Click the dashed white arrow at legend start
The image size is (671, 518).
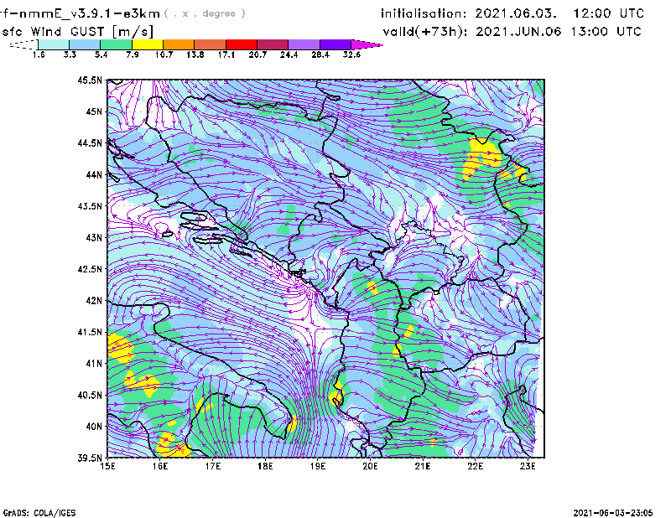tap(23, 44)
